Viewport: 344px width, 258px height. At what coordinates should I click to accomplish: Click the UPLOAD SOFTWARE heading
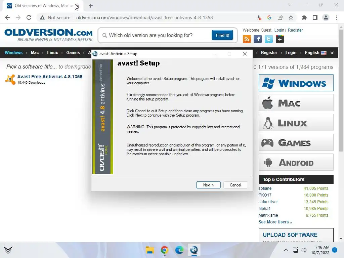pyautogui.click(x=290, y=235)
